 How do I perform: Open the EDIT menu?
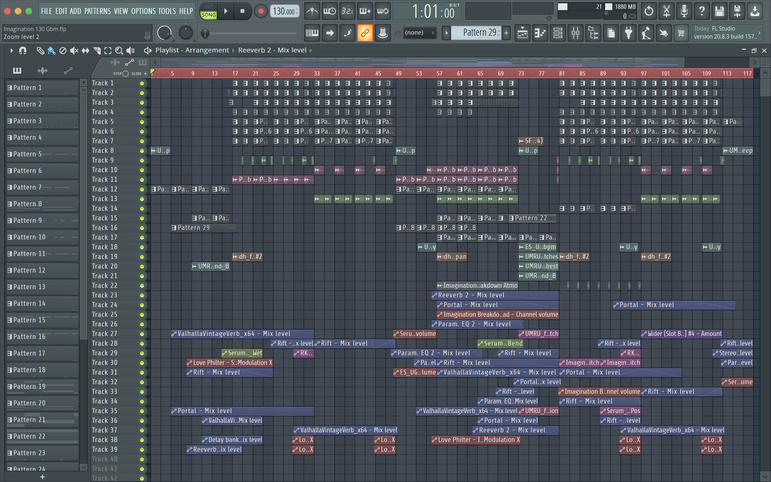click(61, 11)
